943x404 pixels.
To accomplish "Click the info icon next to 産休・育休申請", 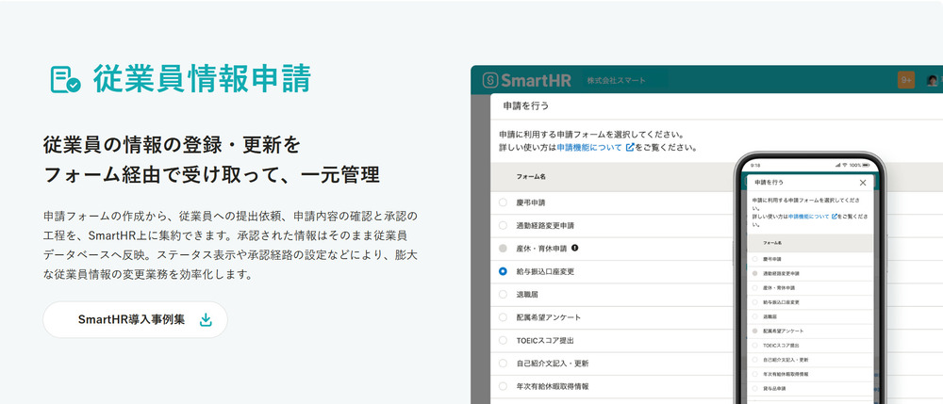I will click(x=575, y=248).
